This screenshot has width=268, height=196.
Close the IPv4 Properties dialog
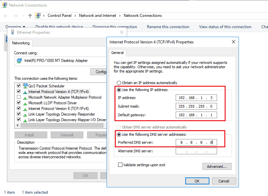coord(234,42)
